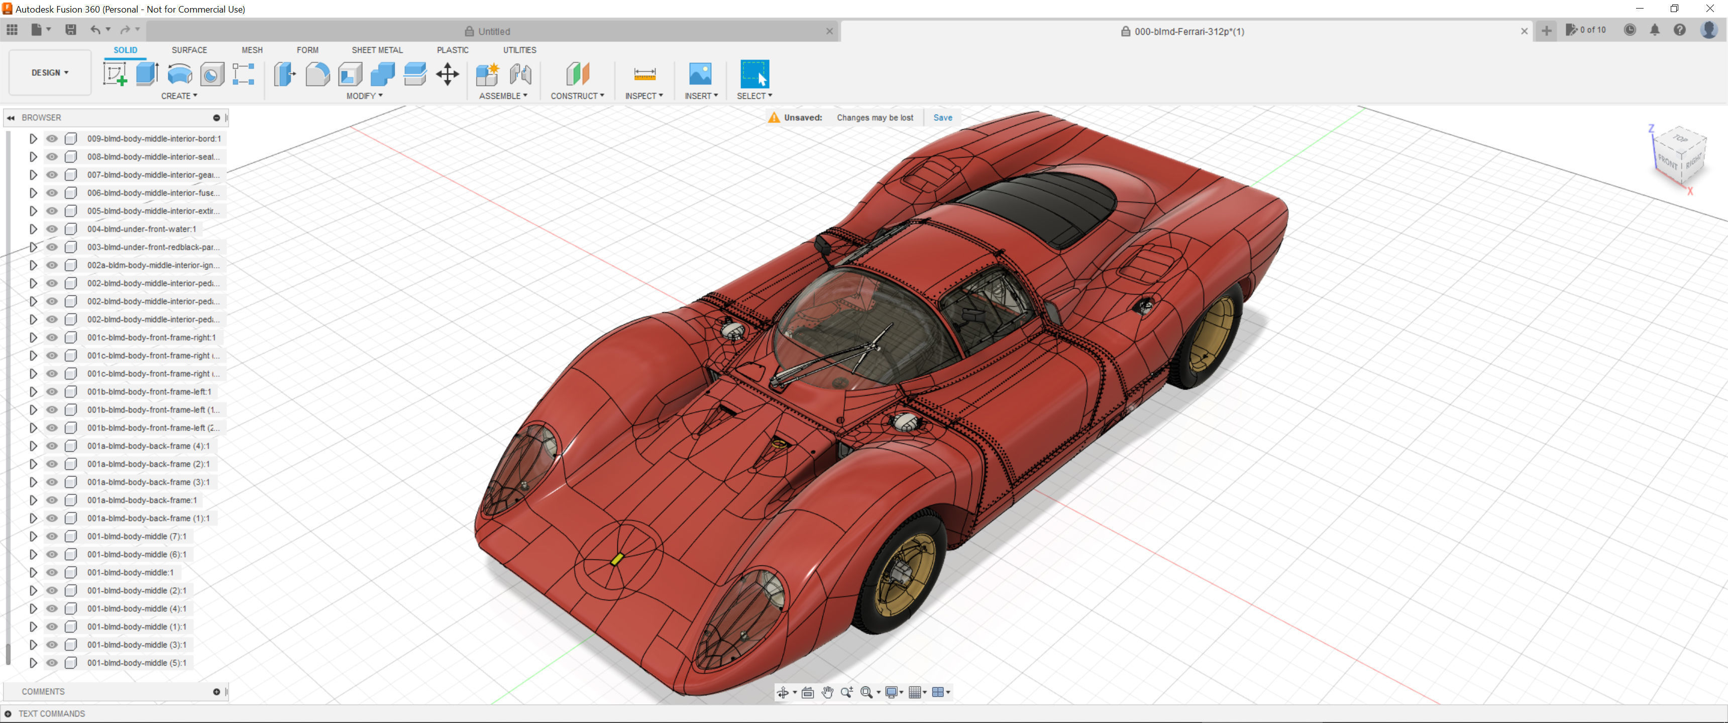The height and width of the screenshot is (723, 1728).
Task: Hide 001-blmd-body-middle (7):1
Action: pyautogui.click(x=52, y=537)
